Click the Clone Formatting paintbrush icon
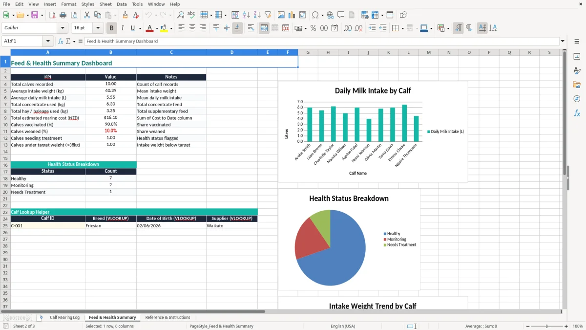The image size is (586, 330). (125, 15)
